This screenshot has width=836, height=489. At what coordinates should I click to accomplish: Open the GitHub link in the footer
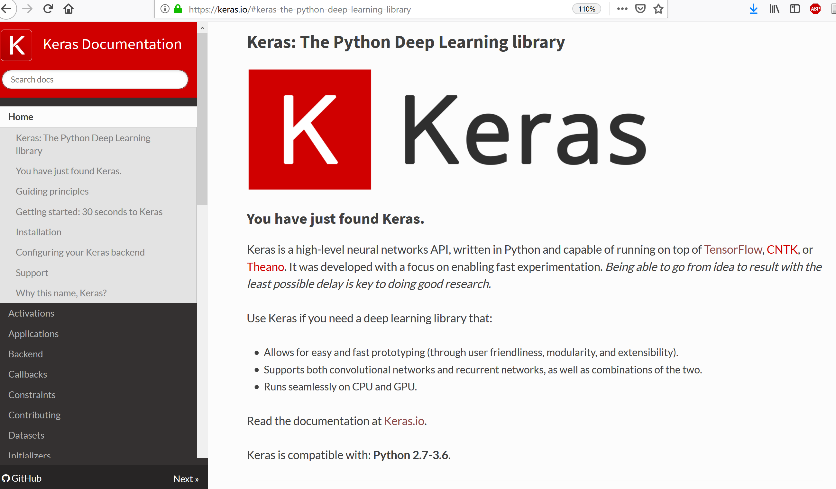click(x=22, y=478)
